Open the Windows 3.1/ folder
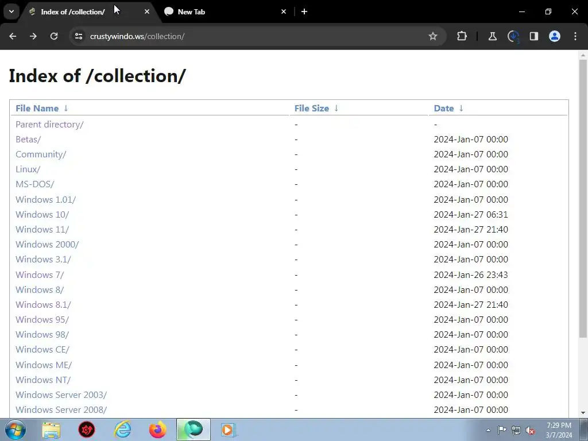The height and width of the screenshot is (441, 588). click(43, 260)
